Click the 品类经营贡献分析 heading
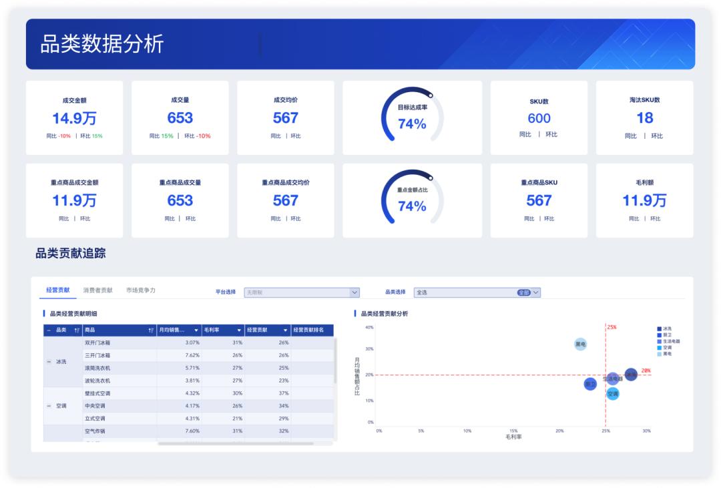Image resolution: width=721 pixels, height=488 pixels. [385, 314]
